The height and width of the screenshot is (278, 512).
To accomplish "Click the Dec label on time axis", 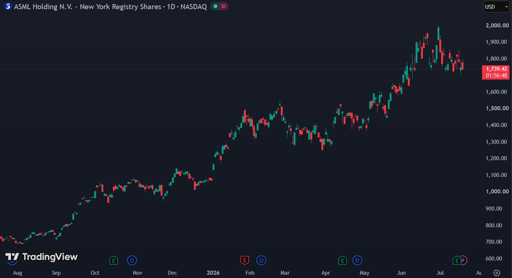I will point(172,273).
